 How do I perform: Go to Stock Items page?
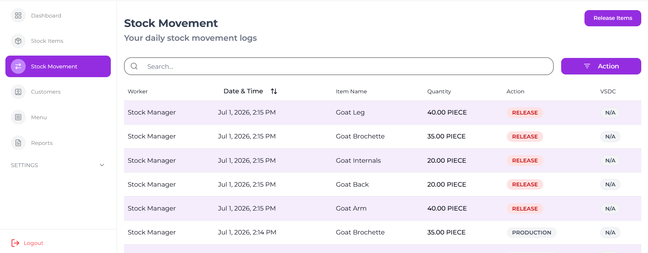(x=58, y=41)
